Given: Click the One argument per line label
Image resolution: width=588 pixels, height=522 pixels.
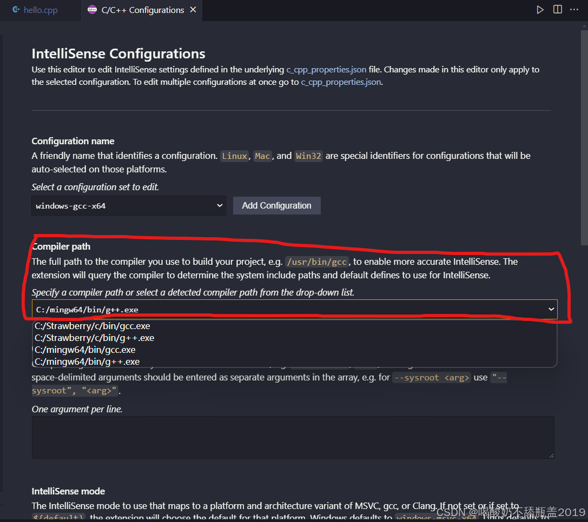Looking at the screenshot, I should tap(77, 409).
